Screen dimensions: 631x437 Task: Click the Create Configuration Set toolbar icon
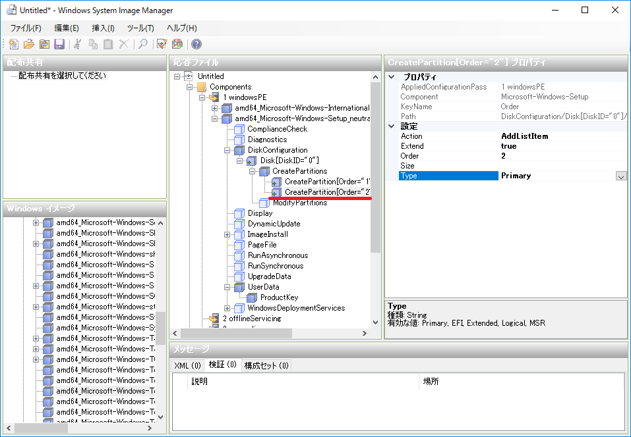[x=177, y=44]
